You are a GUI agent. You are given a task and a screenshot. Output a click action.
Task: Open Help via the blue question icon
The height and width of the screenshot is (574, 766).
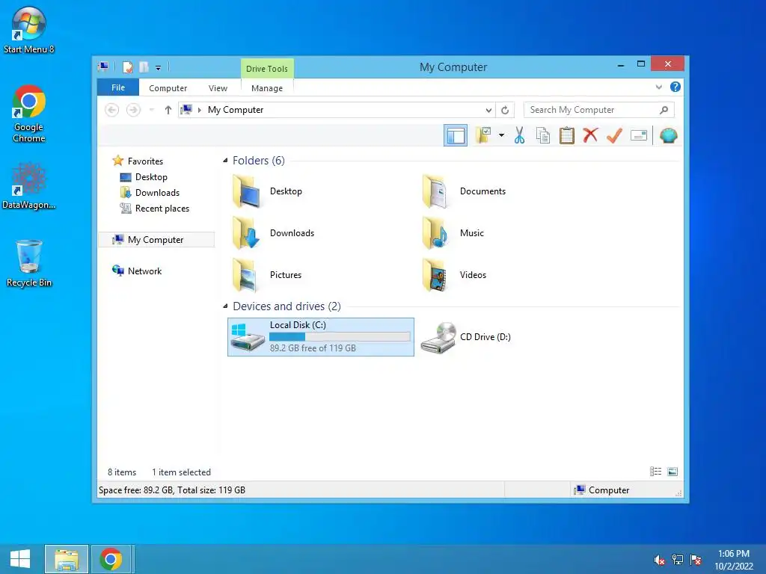[x=675, y=87]
